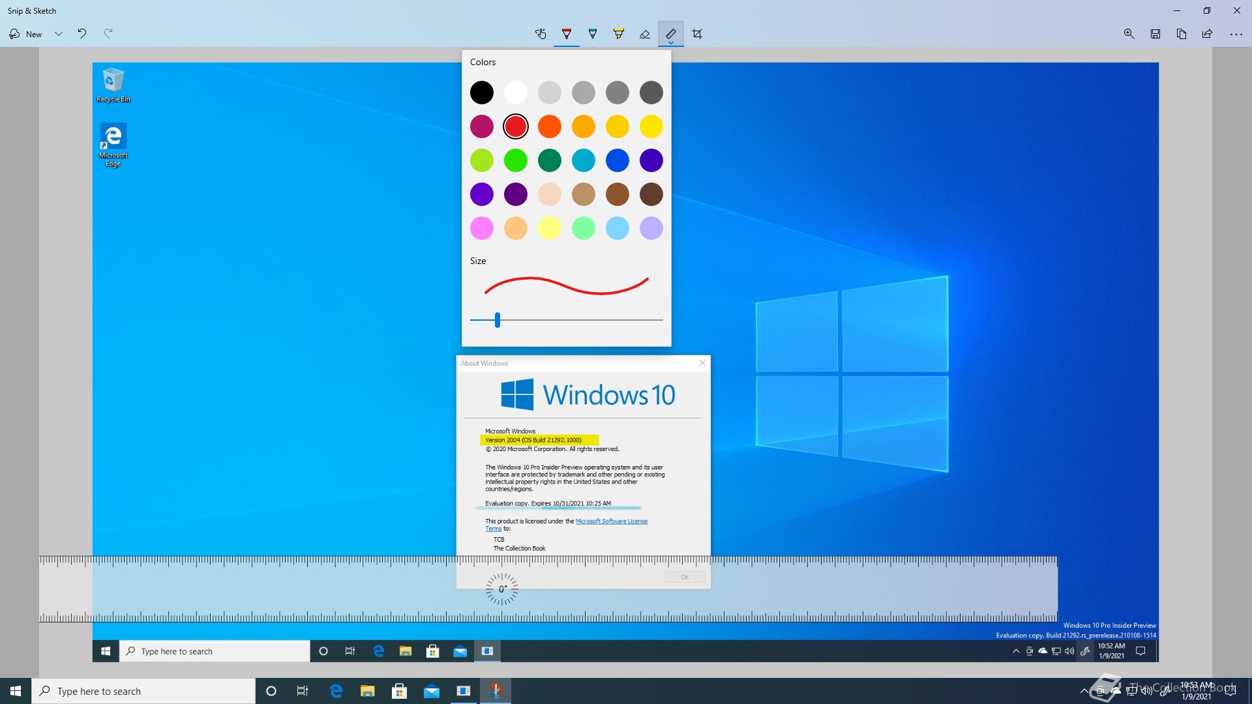This screenshot has width=1252, height=704.
Task: Pick the black color swatch
Action: tap(482, 93)
